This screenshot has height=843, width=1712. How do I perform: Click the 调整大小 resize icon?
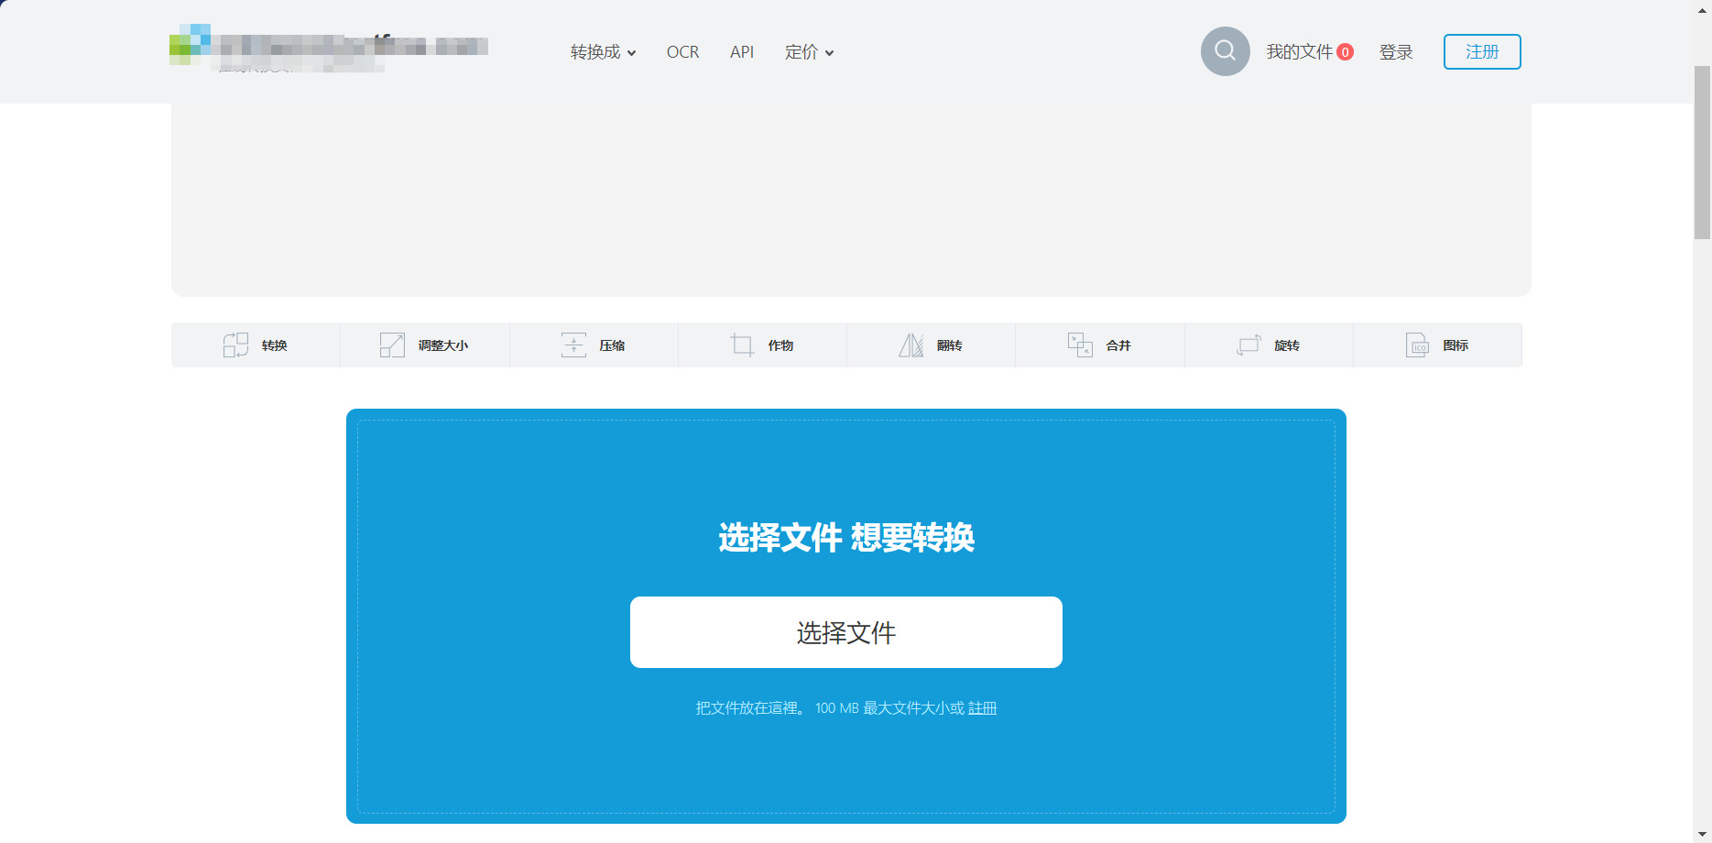(392, 345)
